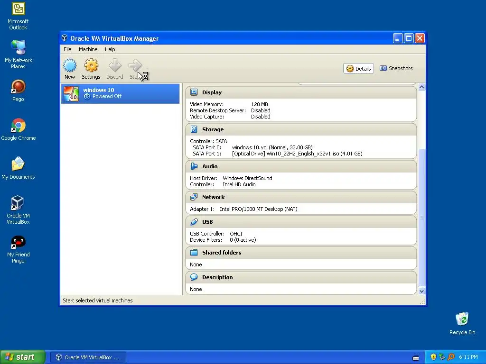Click Windows DirectSound host driver value
The width and height of the screenshot is (486, 364).
[247, 178]
